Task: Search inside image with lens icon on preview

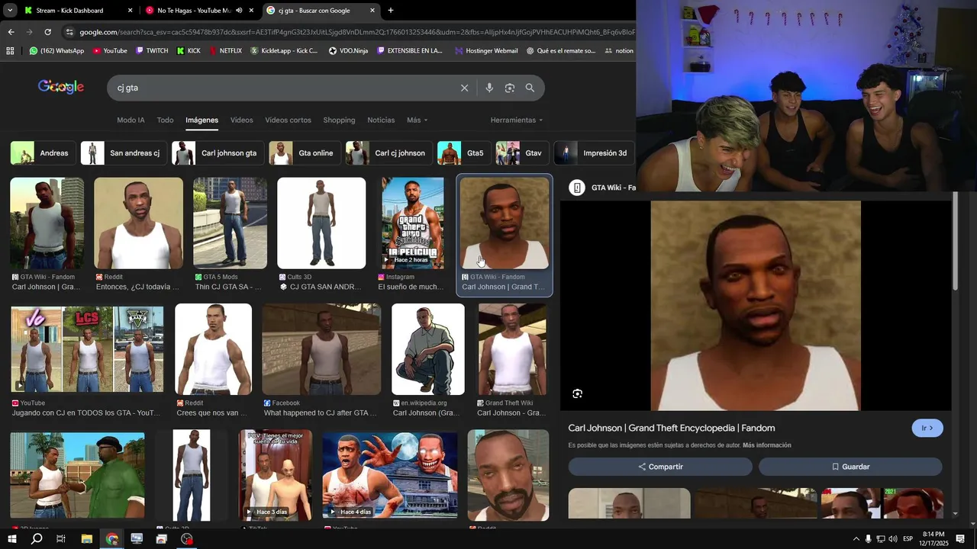Action: click(x=577, y=393)
